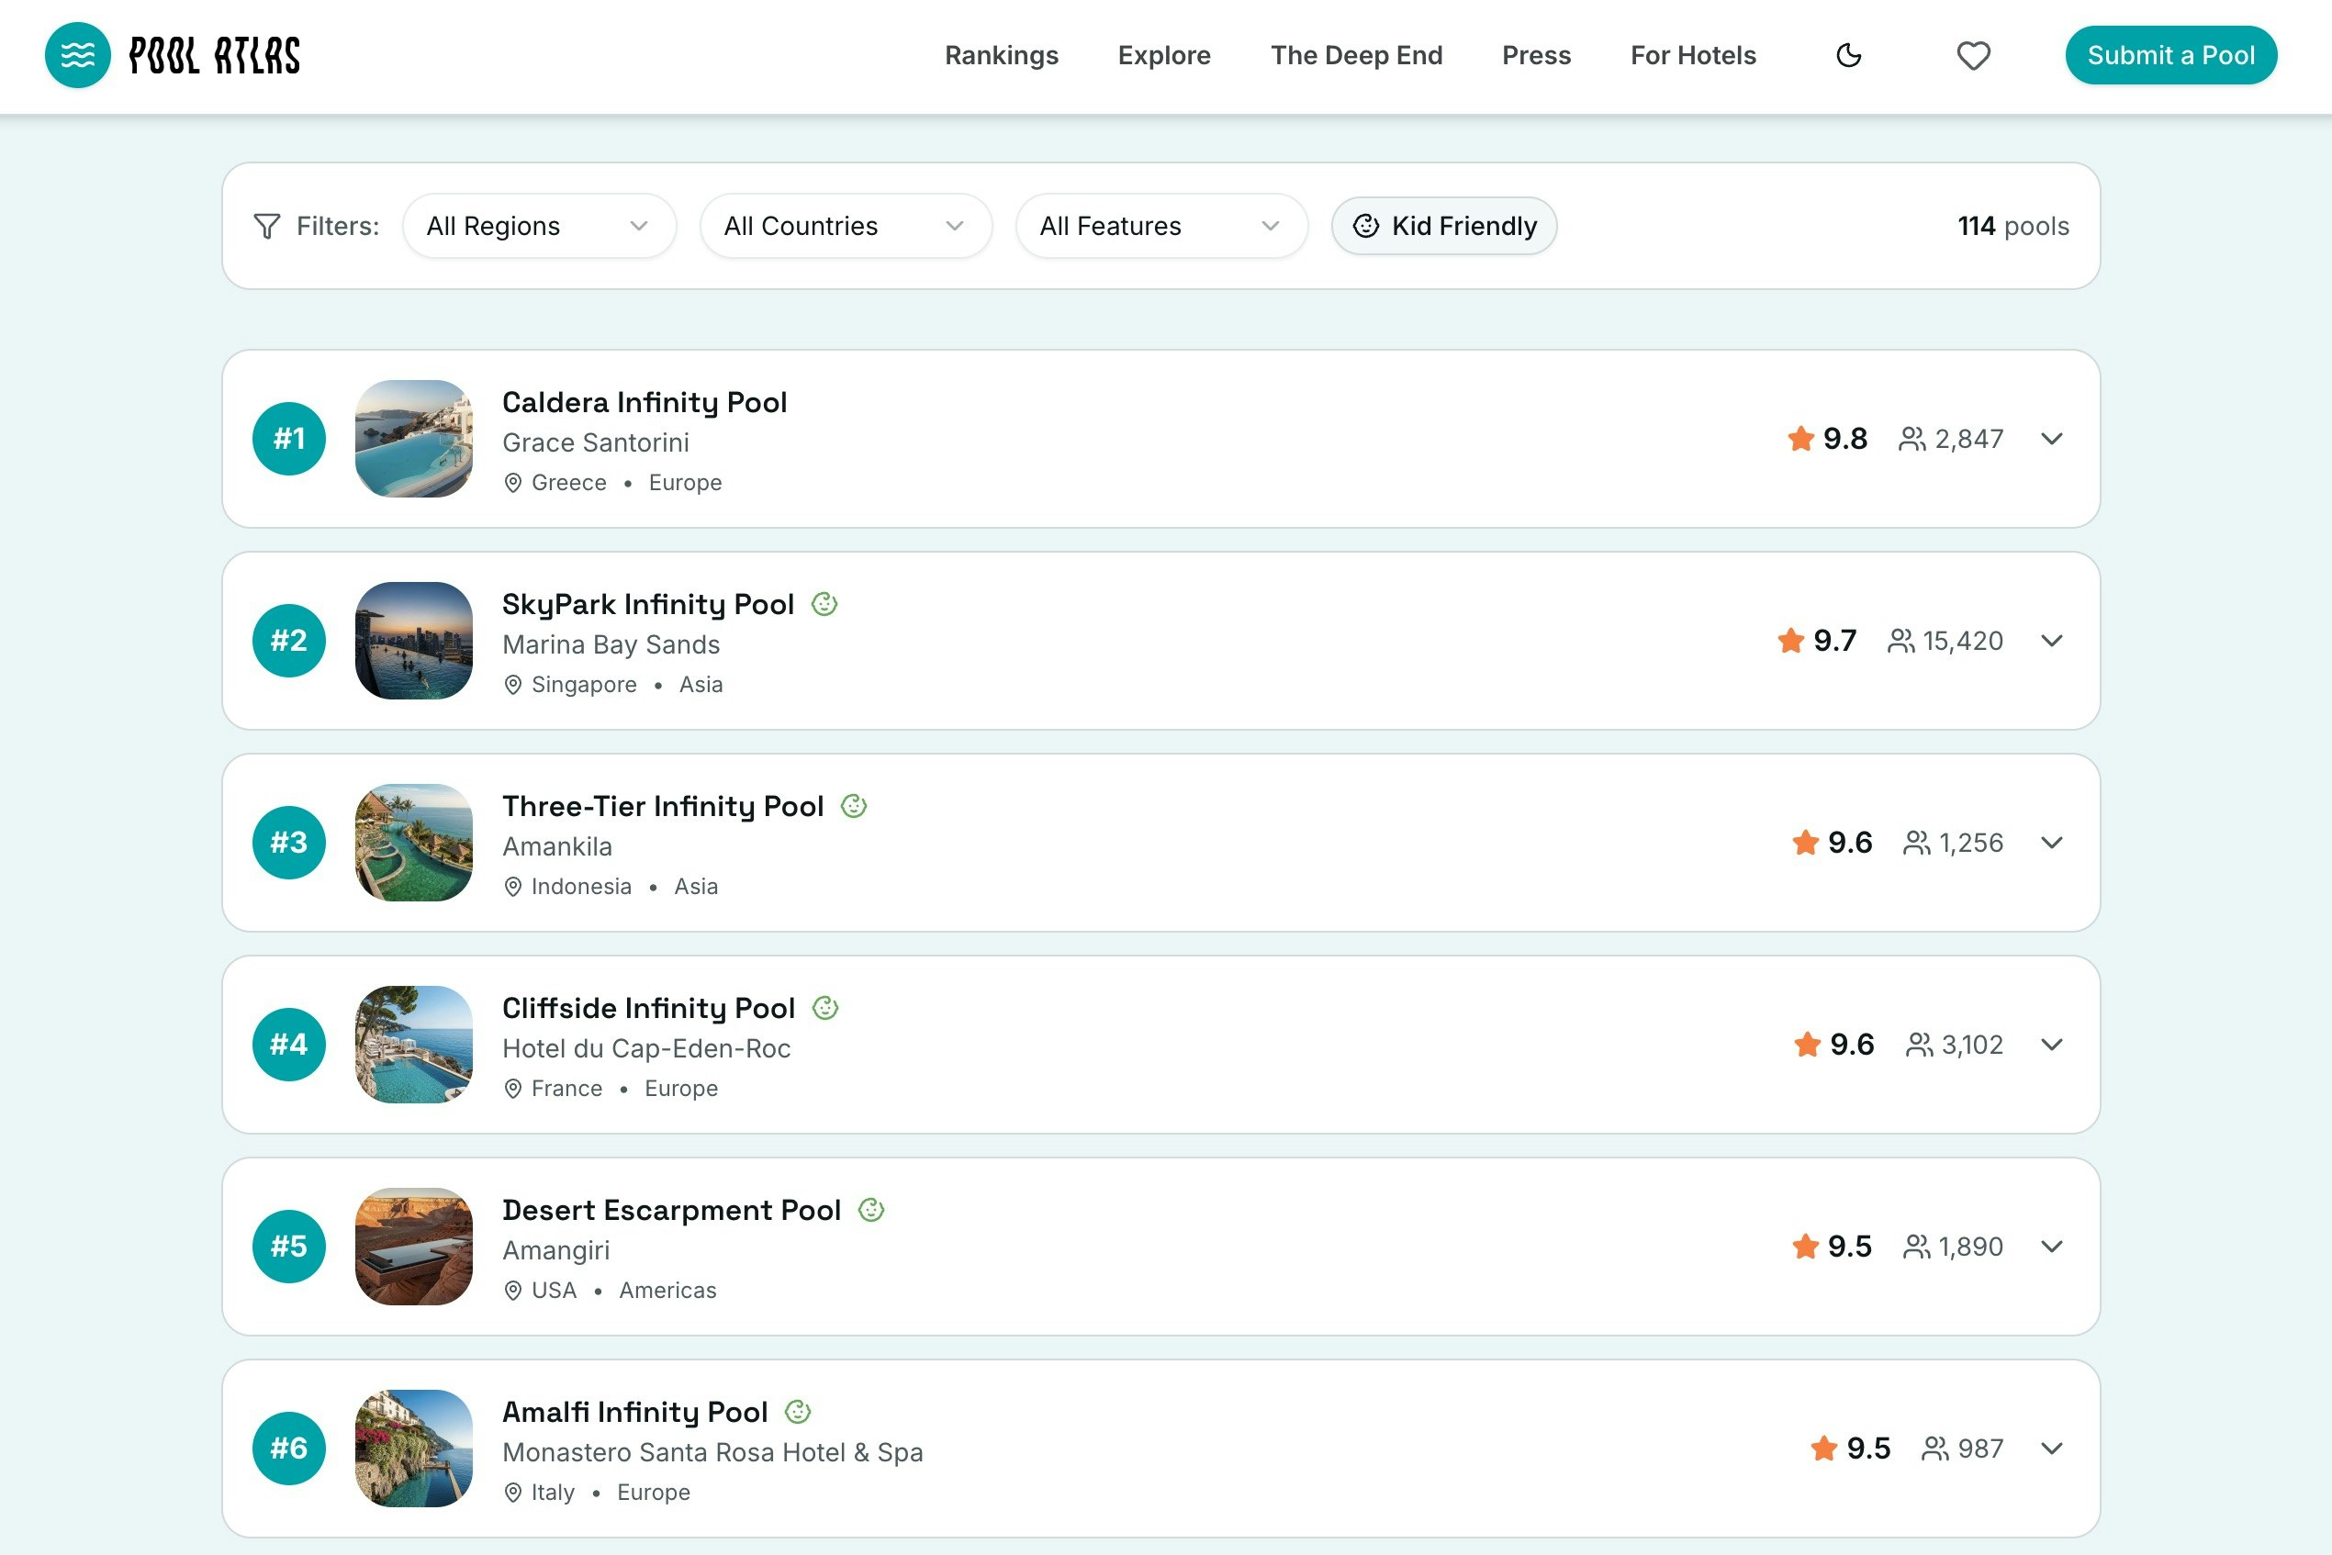Screen dimensions: 2332x1555
Task: Toggle dark mode with the moon icon
Action: tap(1849, 55)
